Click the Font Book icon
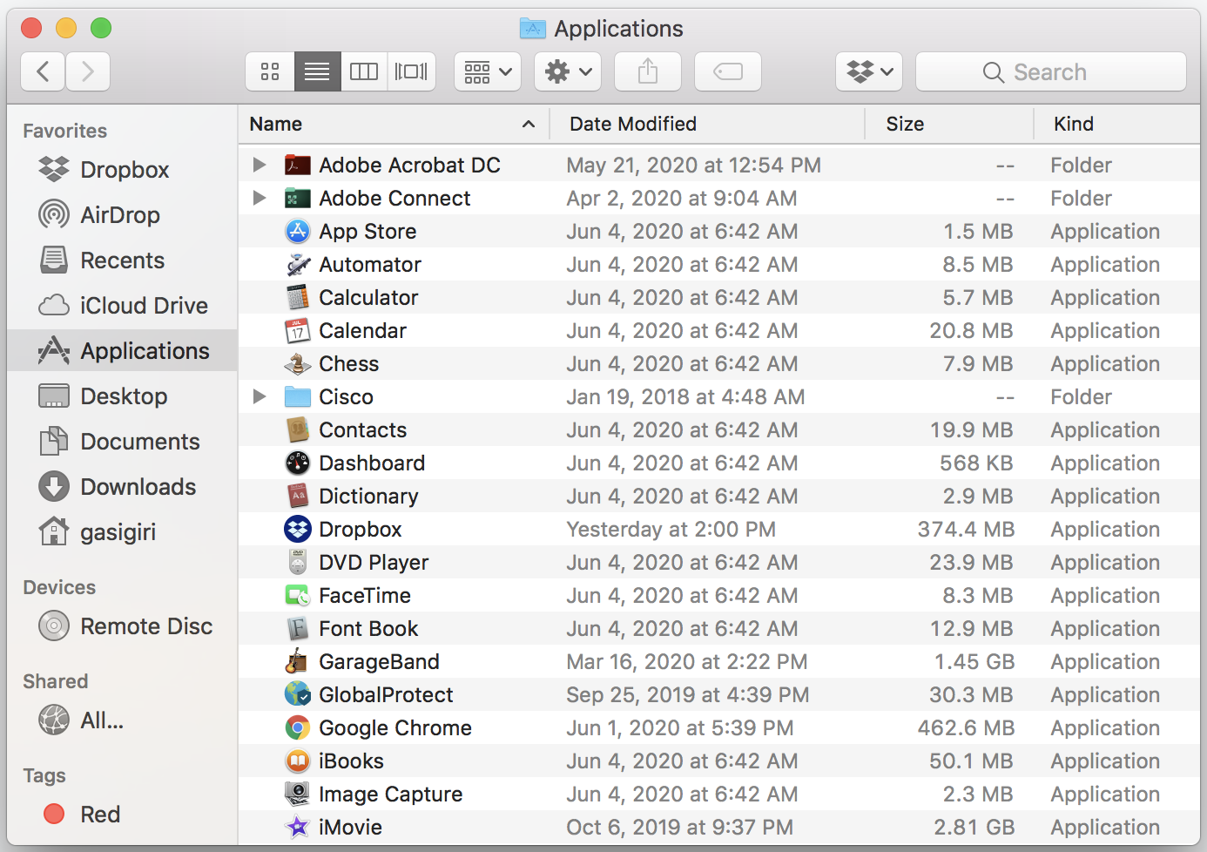Viewport: 1207px width, 852px height. (298, 628)
